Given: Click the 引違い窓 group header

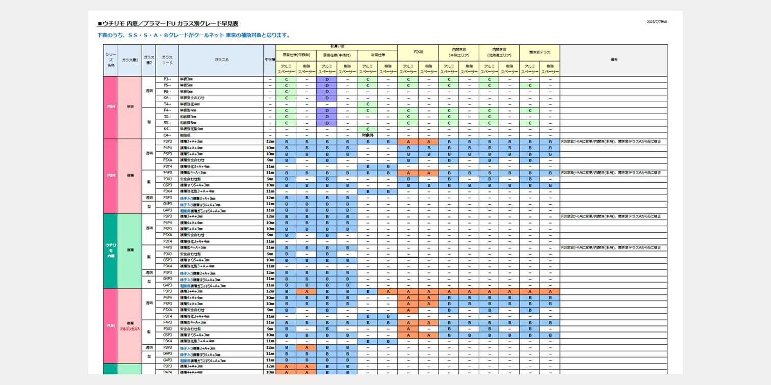Looking at the screenshot, I should [337, 46].
